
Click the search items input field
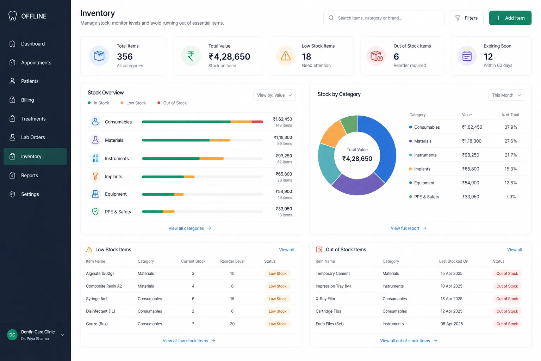[x=384, y=18]
